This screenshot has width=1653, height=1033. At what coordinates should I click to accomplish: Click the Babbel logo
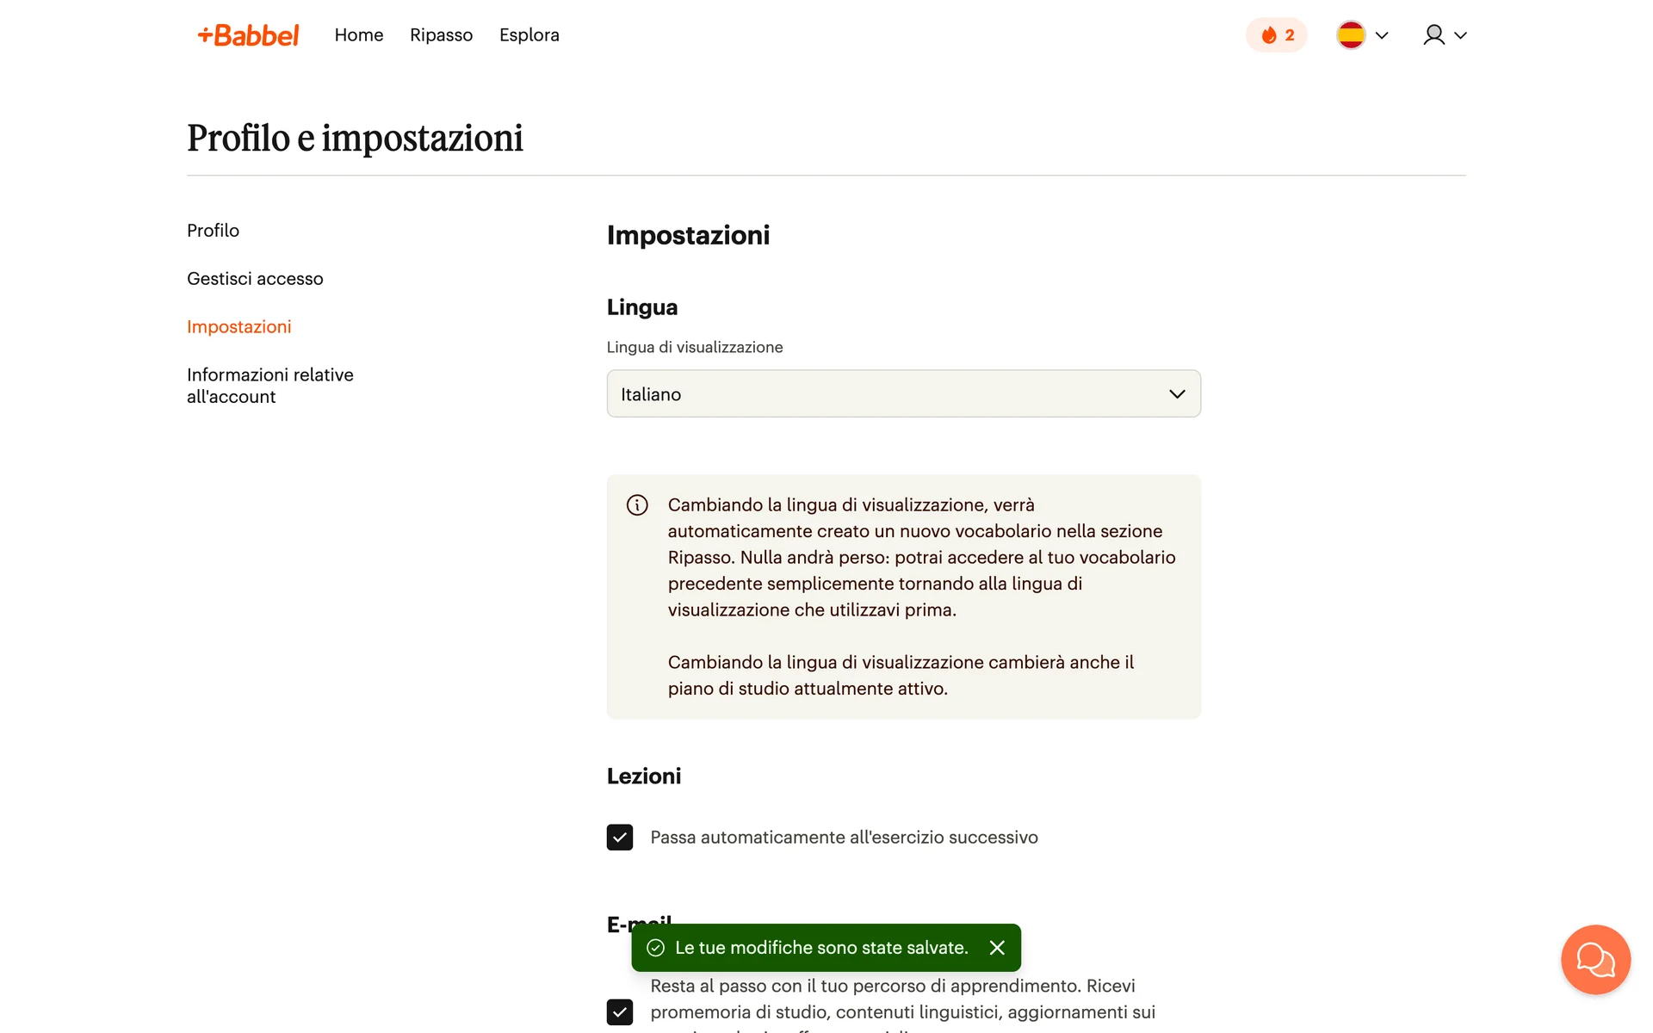(x=248, y=35)
